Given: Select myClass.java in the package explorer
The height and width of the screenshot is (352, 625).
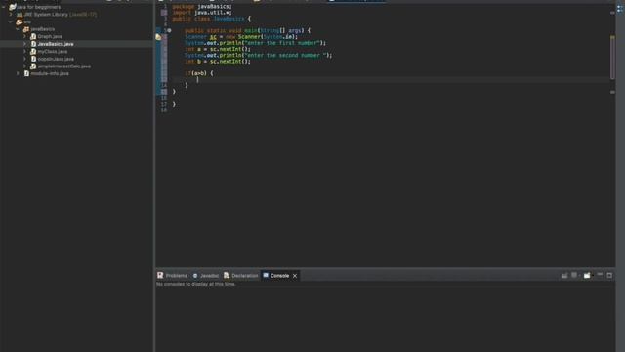Looking at the screenshot, I should pos(52,52).
